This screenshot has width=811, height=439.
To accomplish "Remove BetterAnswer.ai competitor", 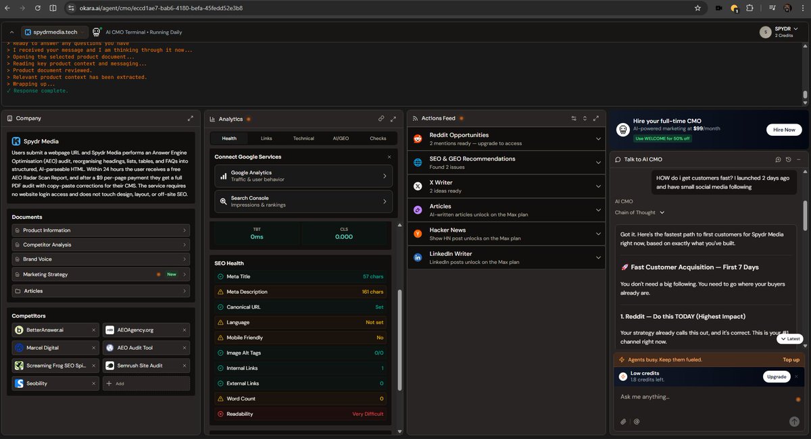I will 94,330.
